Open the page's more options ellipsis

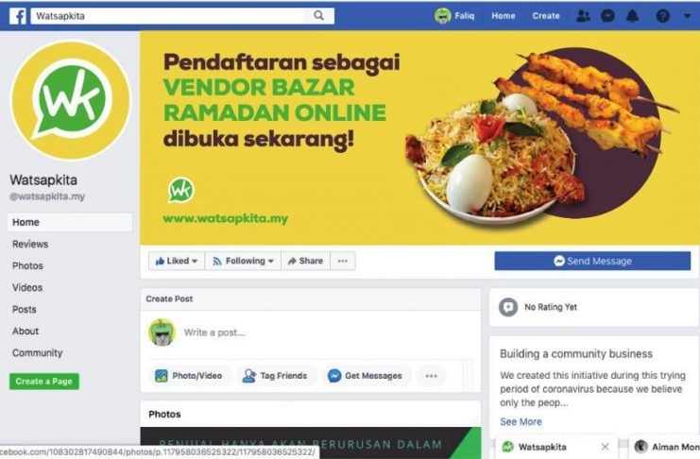342,261
